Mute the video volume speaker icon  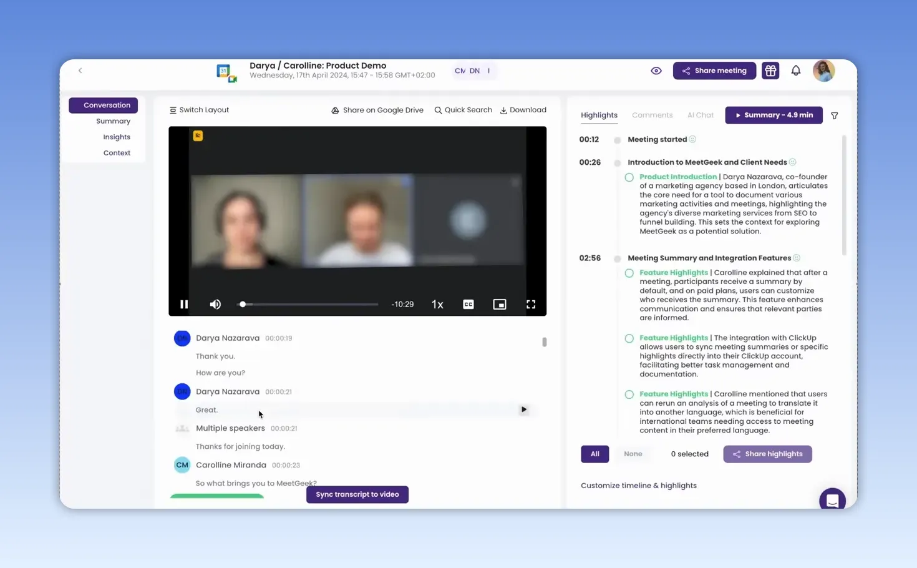point(215,305)
